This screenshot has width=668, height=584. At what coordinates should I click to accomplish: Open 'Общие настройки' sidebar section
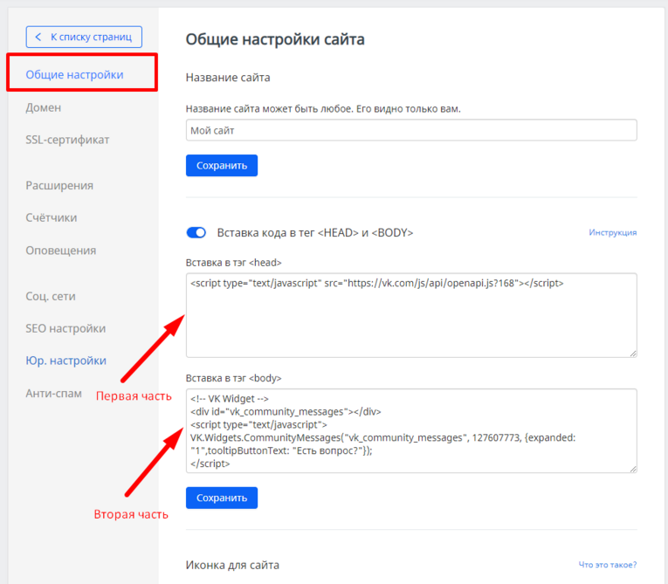(x=74, y=75)
